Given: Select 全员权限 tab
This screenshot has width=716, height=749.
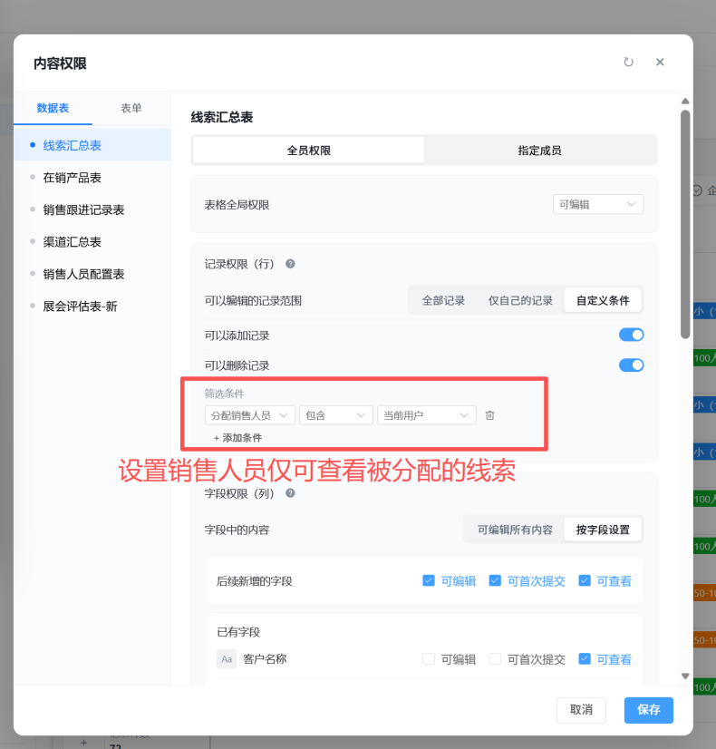Looking at the screenshot, I should (x=308, y=151).
